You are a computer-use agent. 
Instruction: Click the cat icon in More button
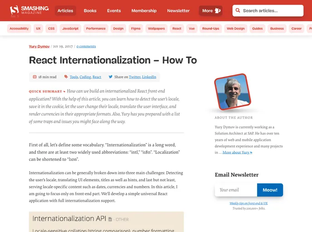(x=218, y=11)
